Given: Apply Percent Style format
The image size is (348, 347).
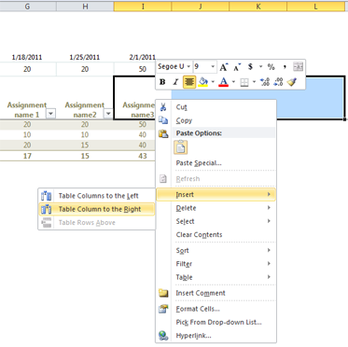Looking at the screenshot, I should [271, 66].
